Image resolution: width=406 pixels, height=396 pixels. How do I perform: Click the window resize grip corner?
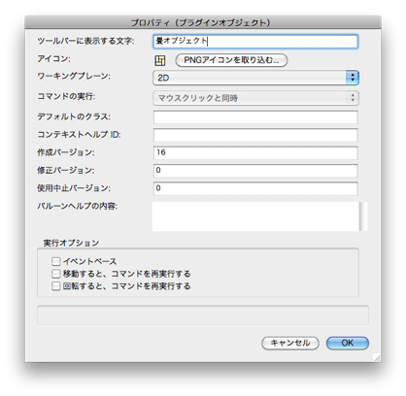377,357
